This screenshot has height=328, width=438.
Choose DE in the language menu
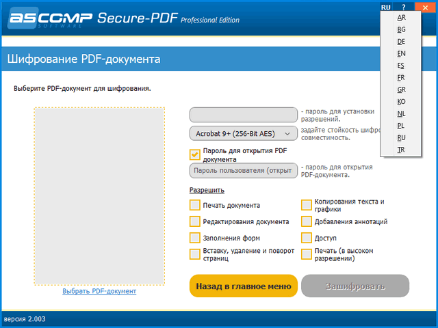[x=401, y=42]
